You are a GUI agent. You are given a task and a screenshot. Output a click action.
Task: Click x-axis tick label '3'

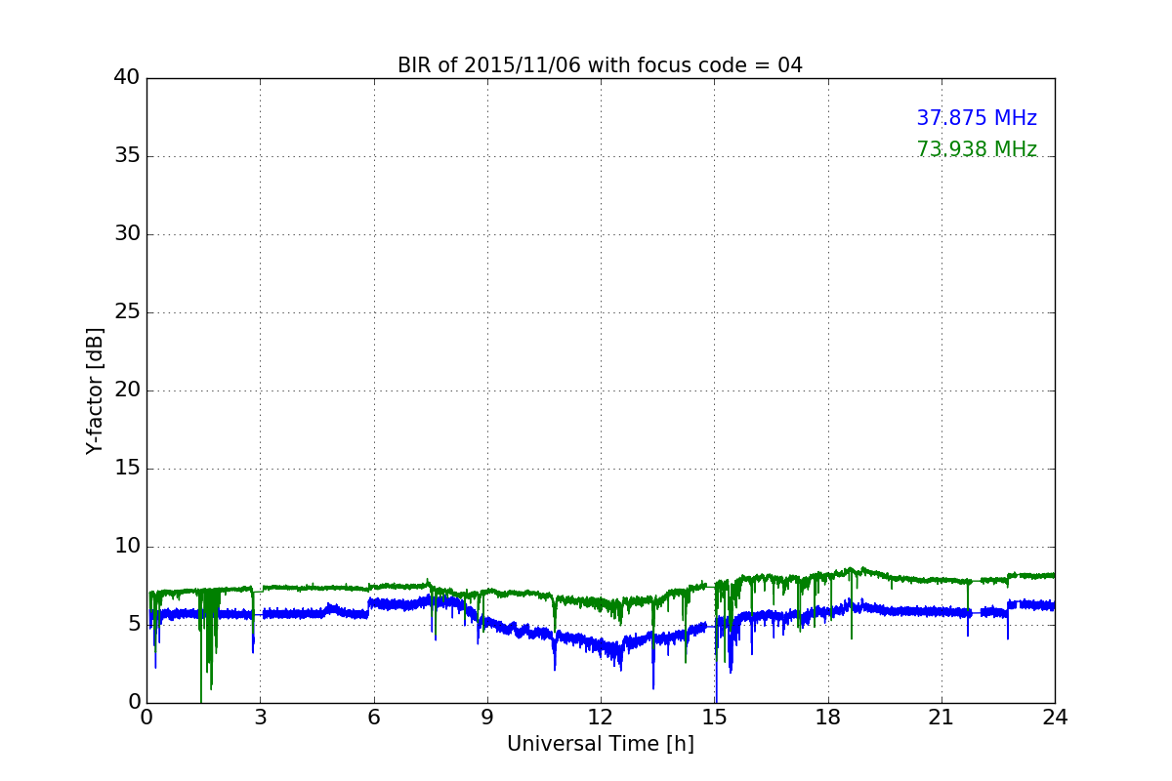tap(260, 718)
